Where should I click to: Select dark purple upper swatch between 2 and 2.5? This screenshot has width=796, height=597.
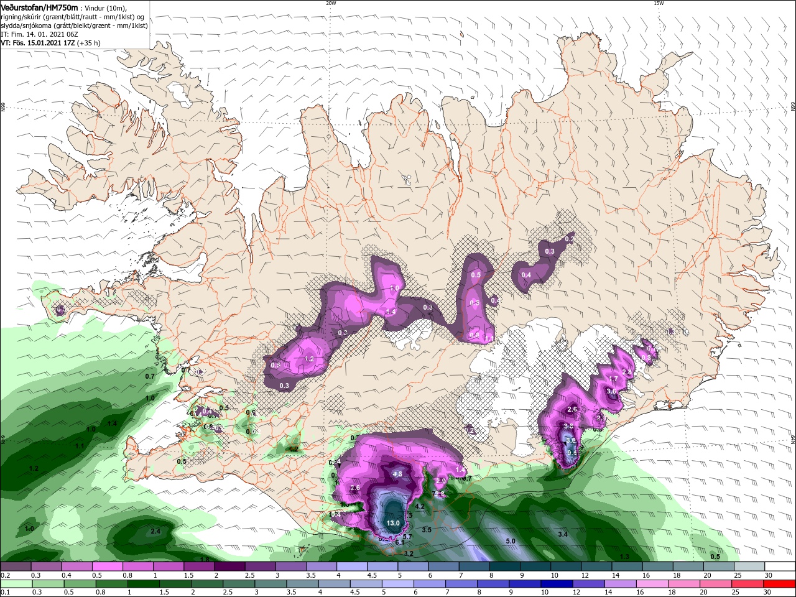coord(229,567)
